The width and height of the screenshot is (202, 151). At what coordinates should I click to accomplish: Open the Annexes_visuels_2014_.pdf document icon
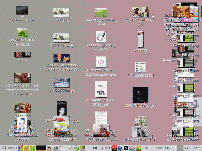(101, 89)
